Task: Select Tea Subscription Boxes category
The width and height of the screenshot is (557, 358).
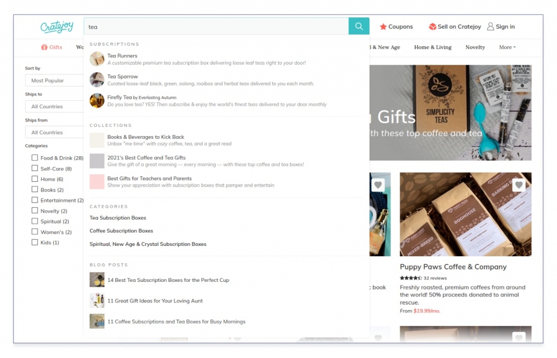Action: [x=118, y=218]
